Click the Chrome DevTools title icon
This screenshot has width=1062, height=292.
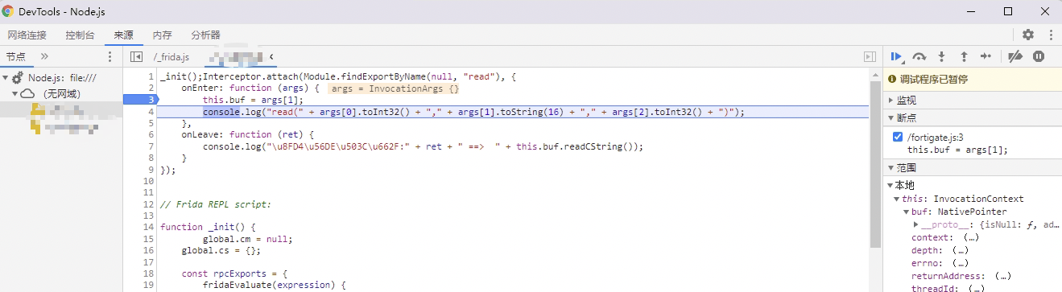(x=7, y=11)
